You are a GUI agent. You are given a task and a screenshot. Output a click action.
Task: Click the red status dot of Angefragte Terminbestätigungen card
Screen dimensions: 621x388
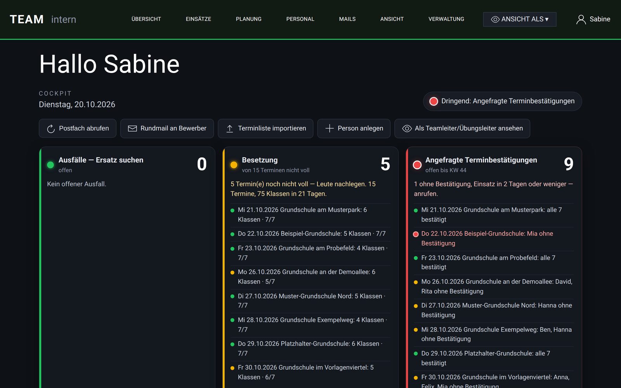(x=417, y=165)
